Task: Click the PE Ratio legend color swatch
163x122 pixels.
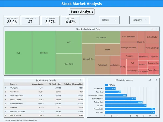Action: 106,85
